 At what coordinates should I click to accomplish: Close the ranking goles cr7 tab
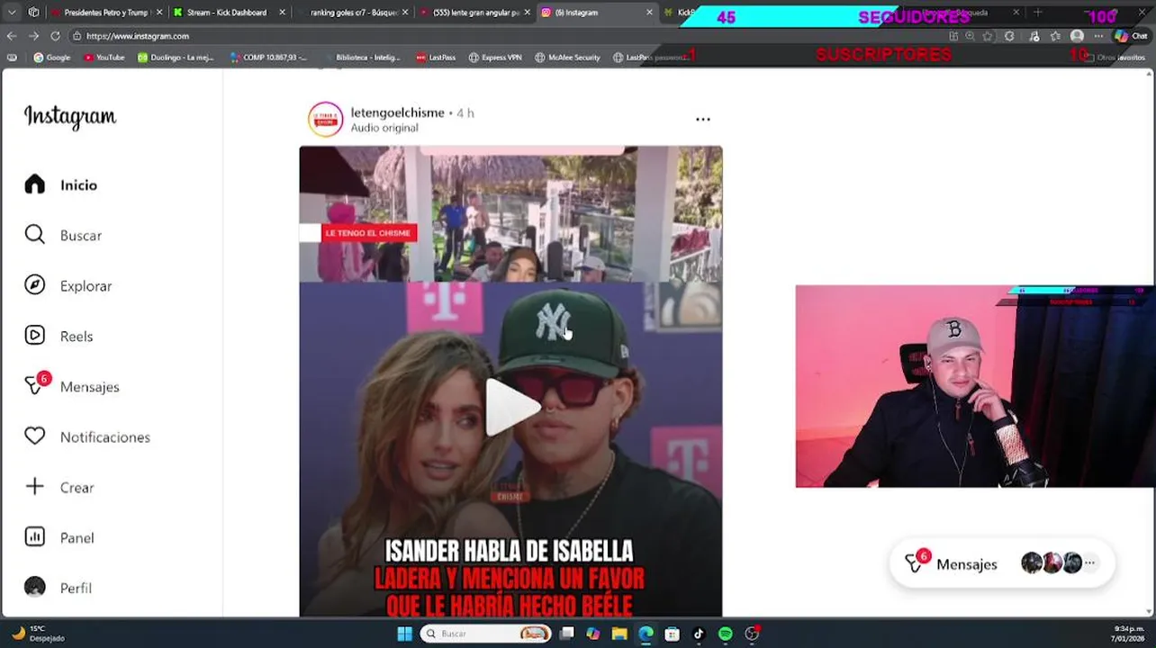(x=405, y=13)
